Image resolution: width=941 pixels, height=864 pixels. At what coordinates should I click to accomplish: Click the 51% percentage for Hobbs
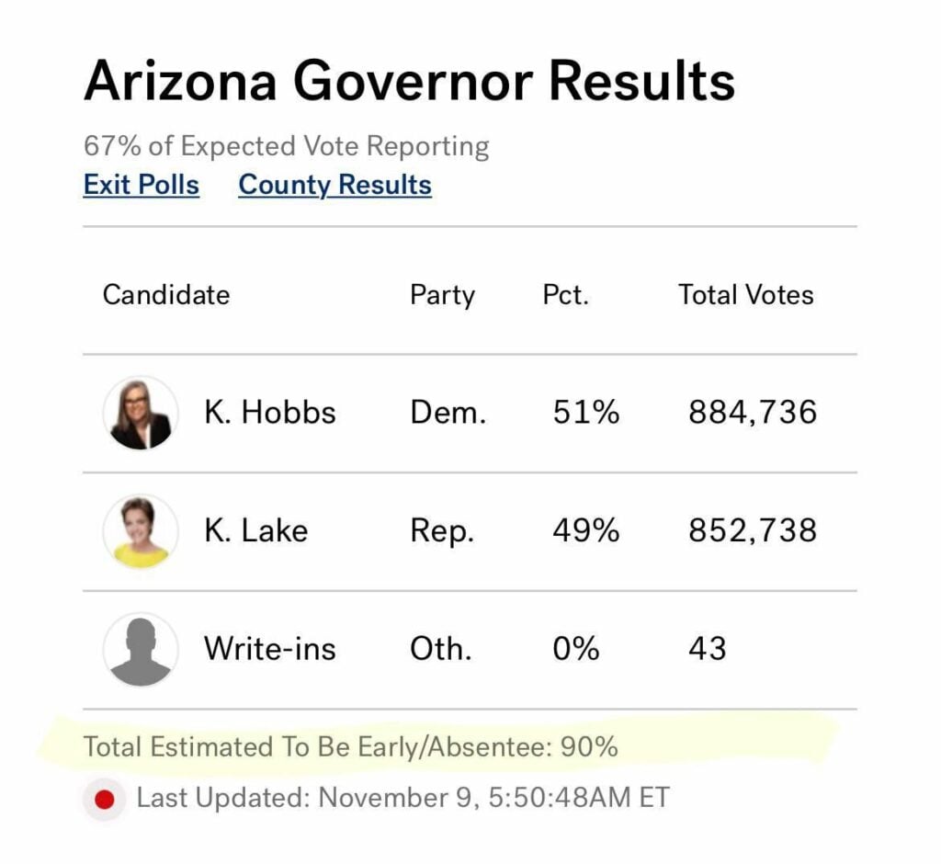585,413
